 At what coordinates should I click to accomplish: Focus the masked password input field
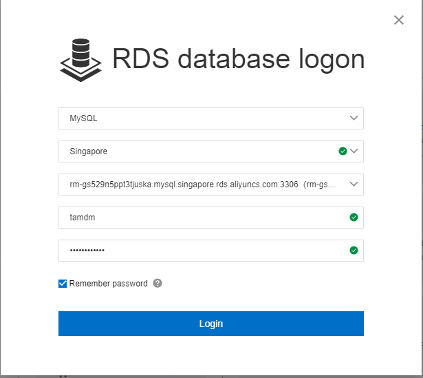tap(206, 251)
